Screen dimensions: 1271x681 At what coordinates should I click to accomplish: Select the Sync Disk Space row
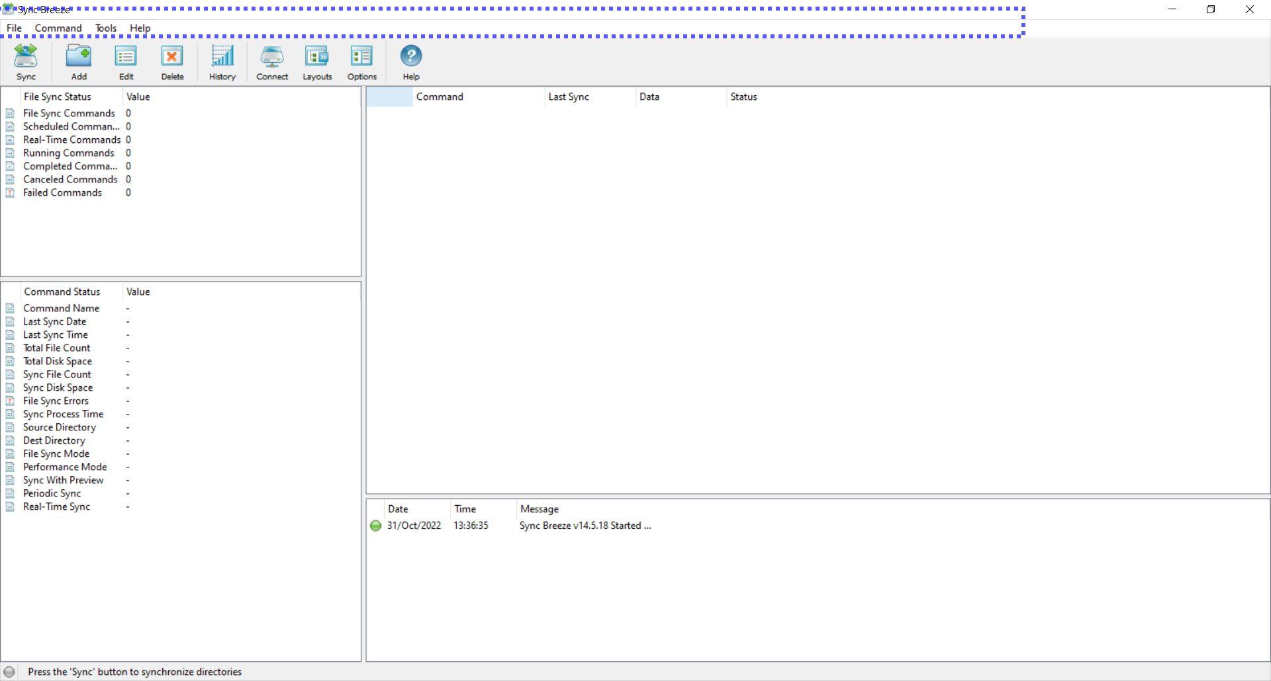click(x=181, y=387)
